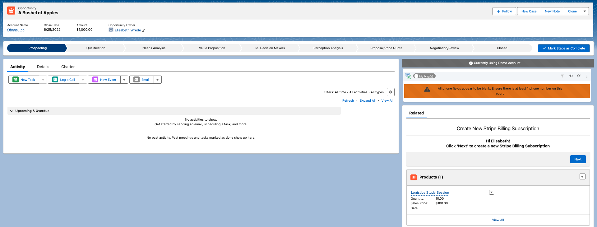Toggle the My Msg(s) switch
This screenshot has height=227, width=597.
tap(424, 76)
